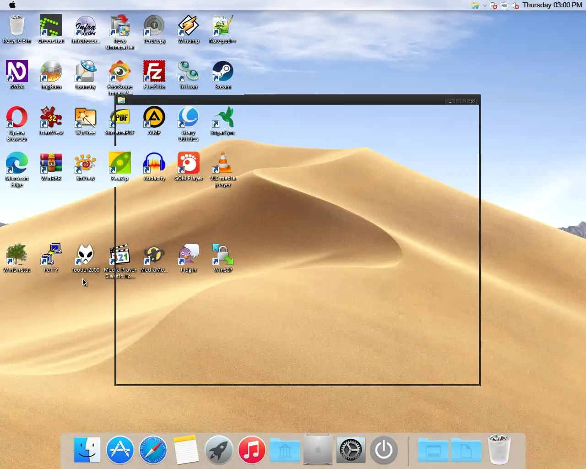Launch Audacity from the desktop
Viewport: 586px width, 469px height.
click(154, 167)
